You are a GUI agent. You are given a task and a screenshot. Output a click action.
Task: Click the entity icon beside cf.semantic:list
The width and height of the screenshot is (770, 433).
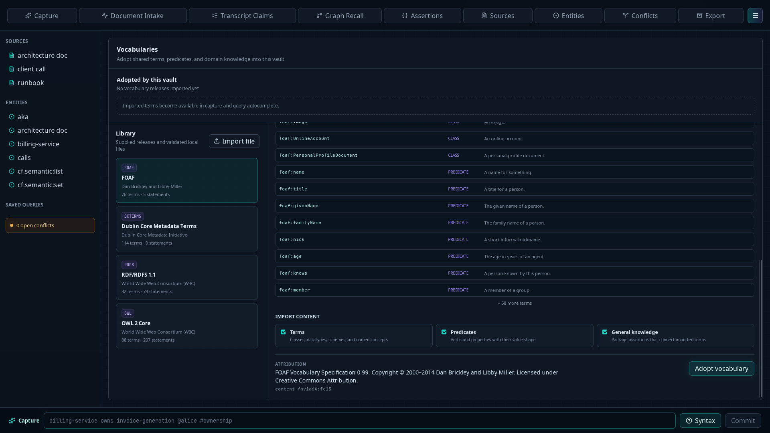tap(12, 171)
